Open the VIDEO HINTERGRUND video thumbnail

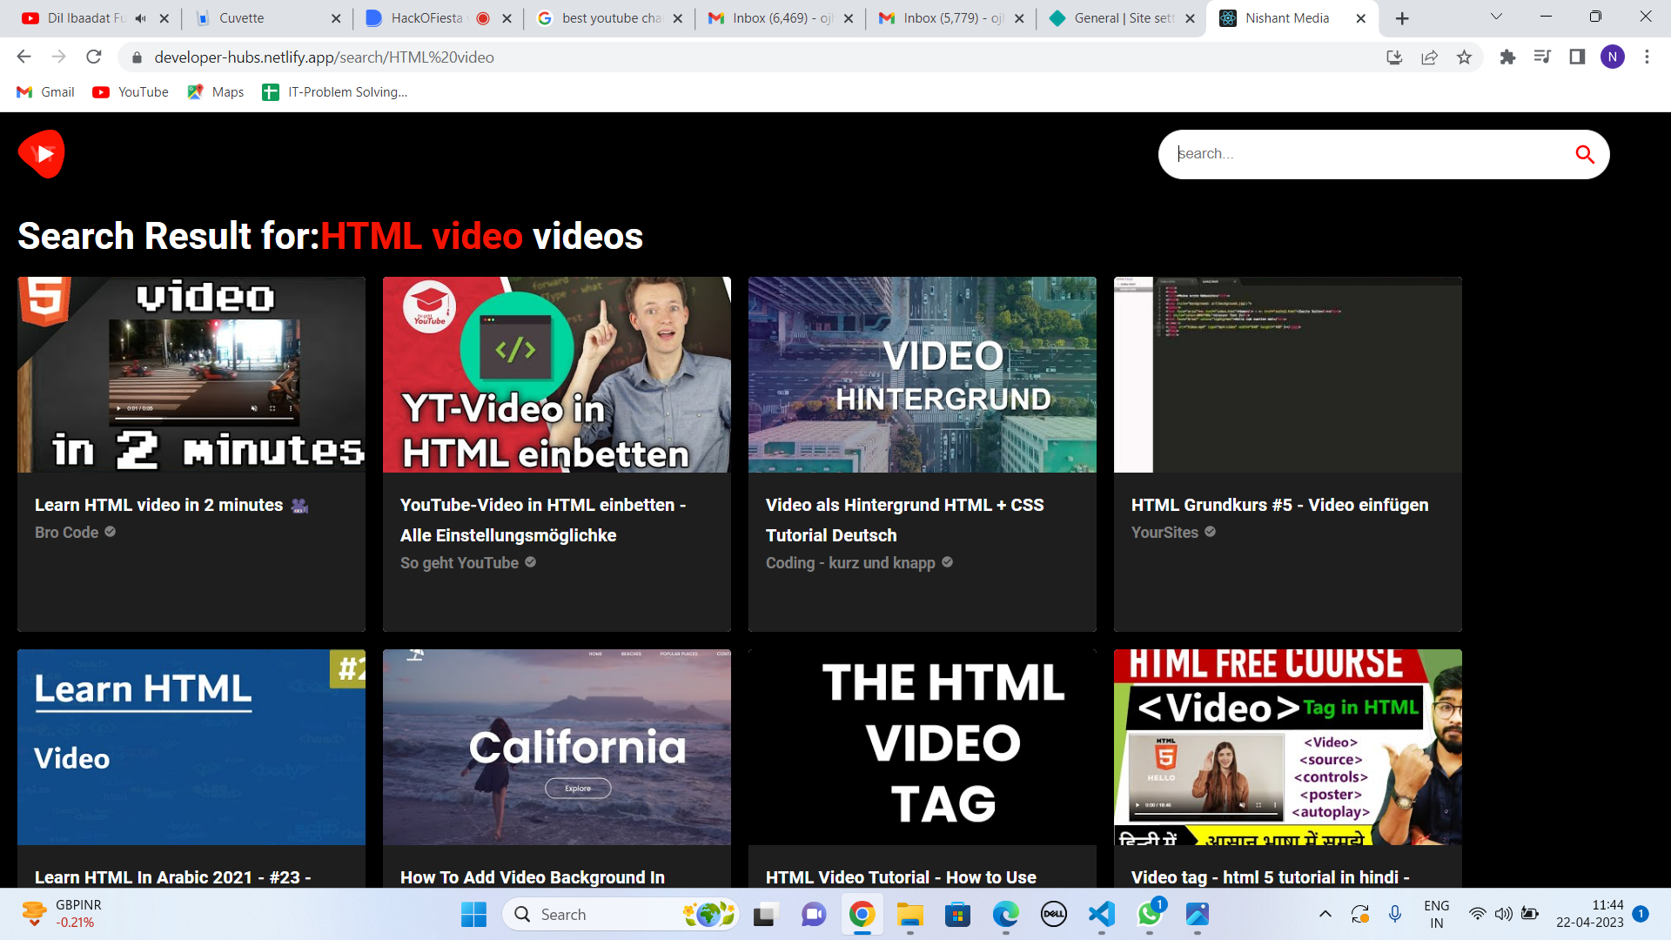point(922,375)
